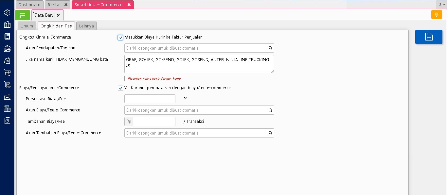Click the green list view button
This screenshot has width=447, height=195.
click(x=23, y=15)
